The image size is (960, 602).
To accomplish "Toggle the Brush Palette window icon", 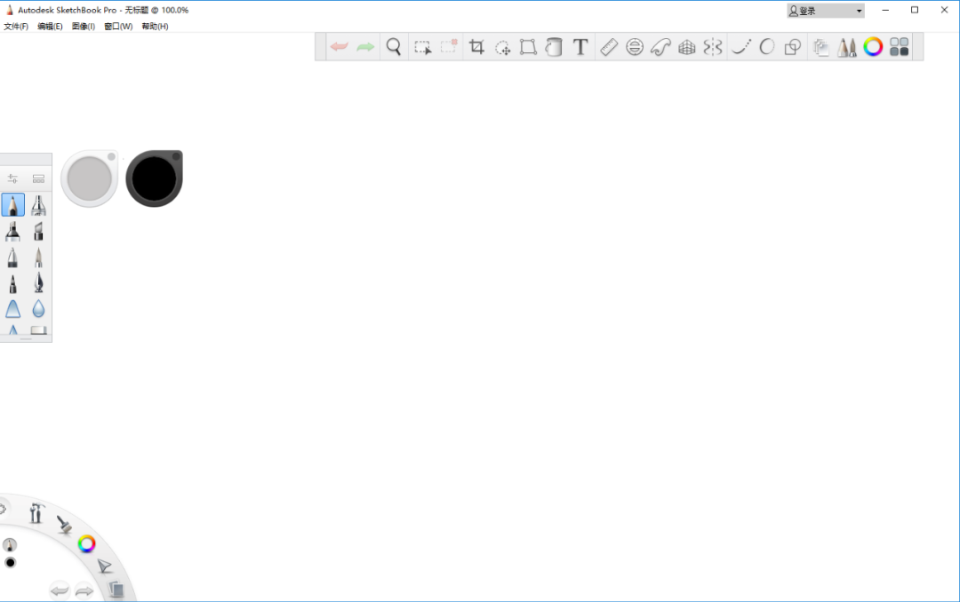I will point(847,47).
